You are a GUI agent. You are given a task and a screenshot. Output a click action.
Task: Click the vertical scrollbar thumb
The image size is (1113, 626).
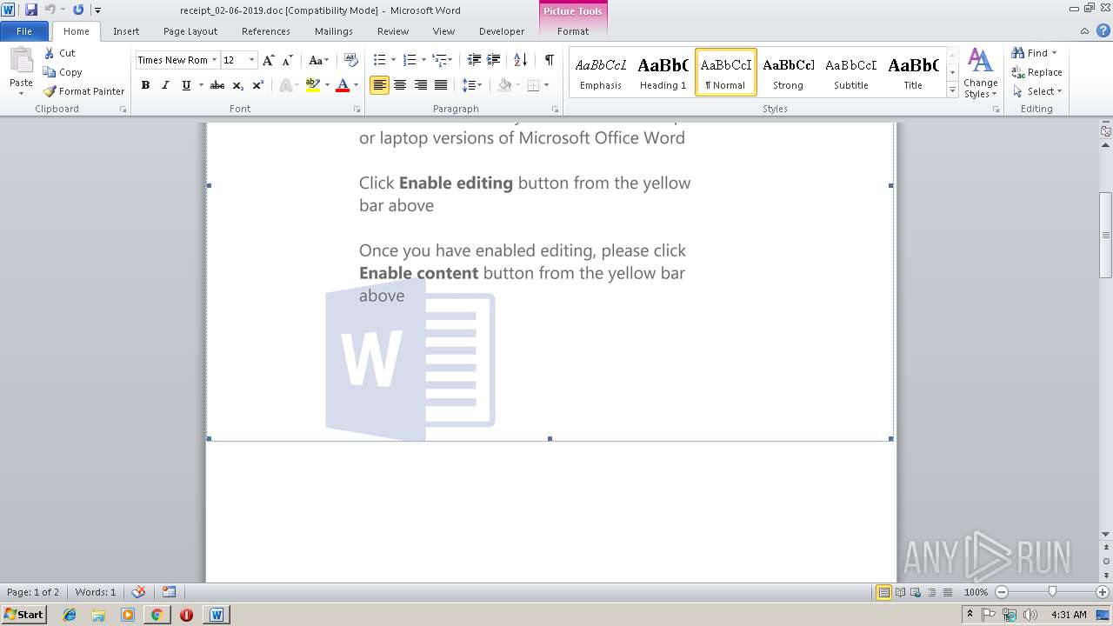click(x=1106, y=234)
